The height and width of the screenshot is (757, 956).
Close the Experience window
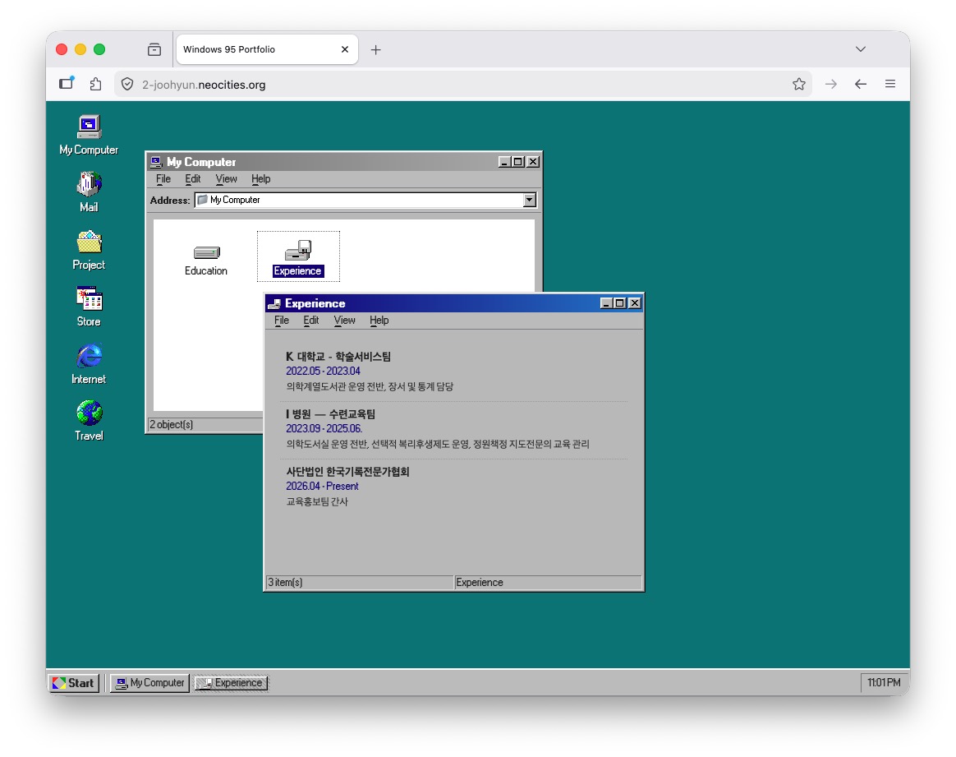[x=635, y=303]
